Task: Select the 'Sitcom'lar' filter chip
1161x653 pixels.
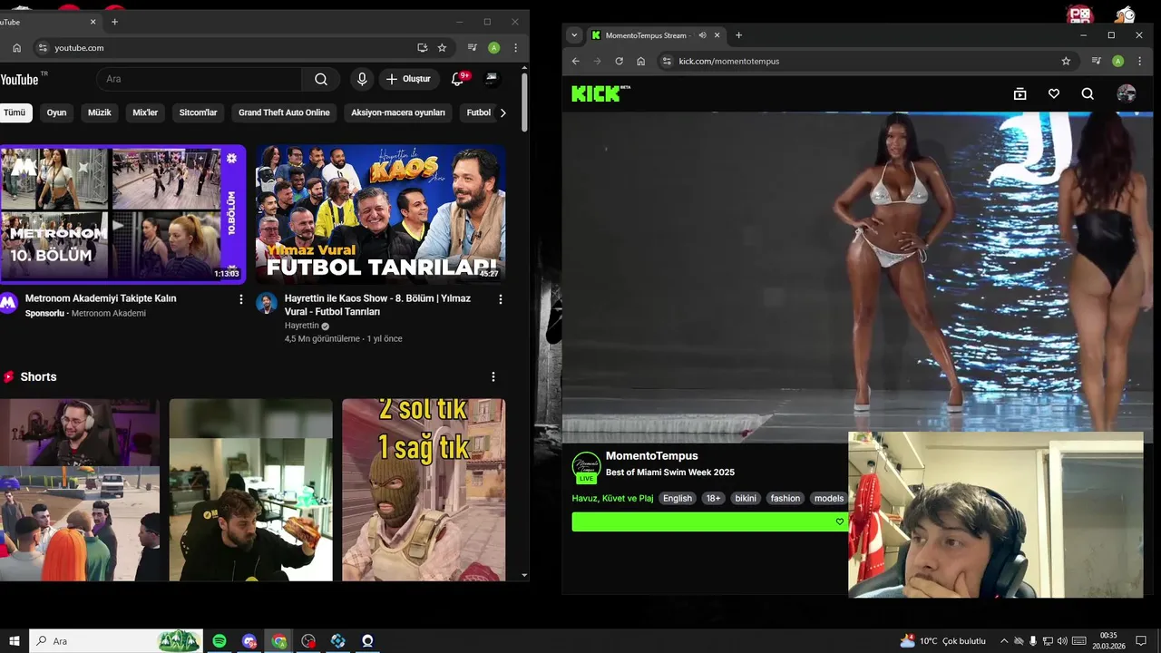Action: point(199,112)
